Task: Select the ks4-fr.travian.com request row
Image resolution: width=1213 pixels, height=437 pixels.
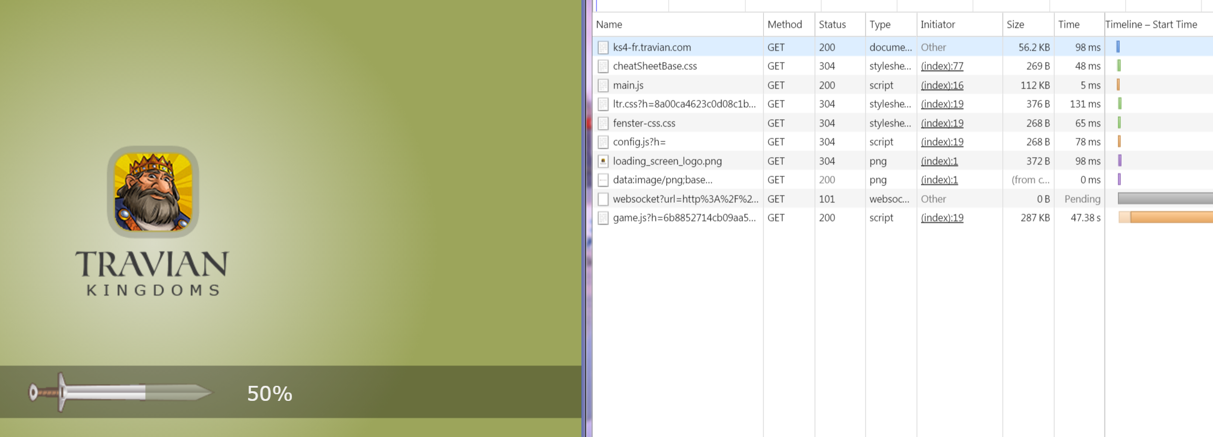Action: (x=902, y=47)
